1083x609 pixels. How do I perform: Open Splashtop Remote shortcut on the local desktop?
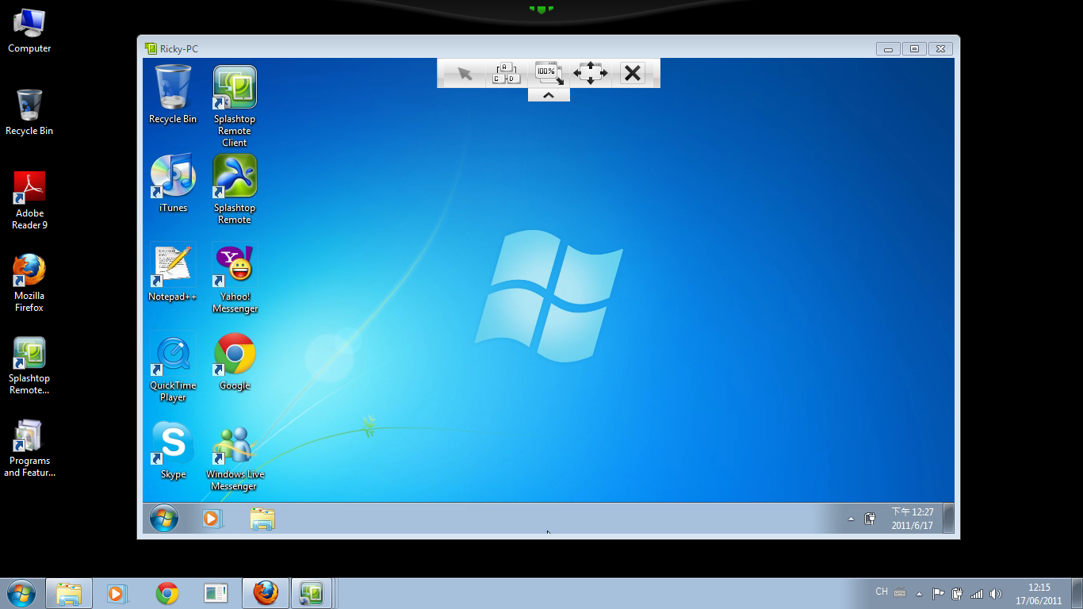pyautogui.click(x=29, y=366)
